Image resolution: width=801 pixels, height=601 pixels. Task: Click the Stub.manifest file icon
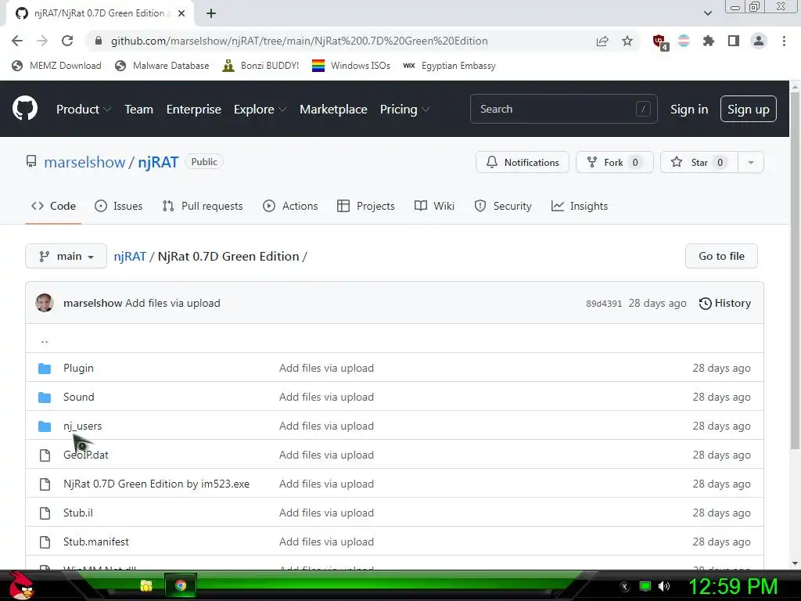(45, 542)
